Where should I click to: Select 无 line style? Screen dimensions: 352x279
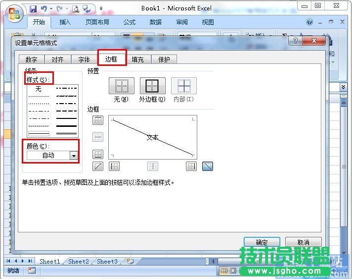39,89
